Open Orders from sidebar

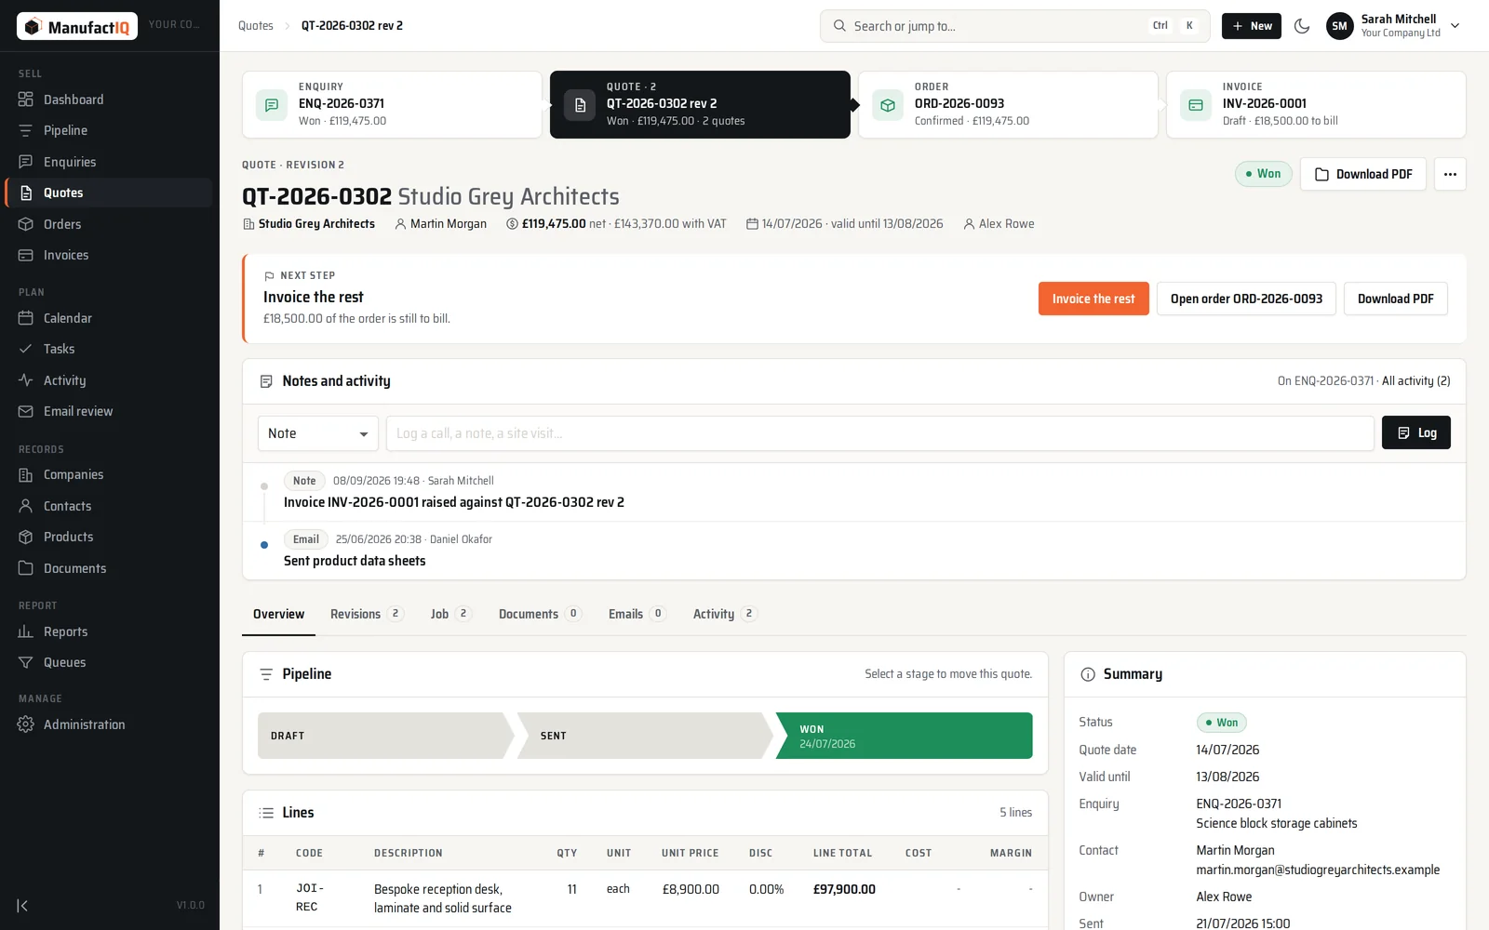(x=109, y=224)
